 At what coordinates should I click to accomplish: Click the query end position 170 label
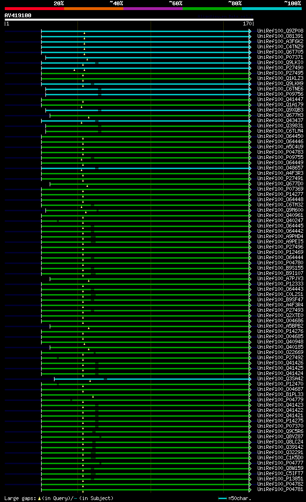point(247,23)
